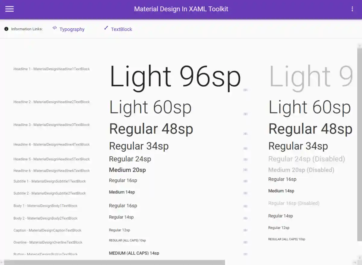Copy the Regular 34sp headline snippet
The height and width of the screenshot is (265, 362).
(x=245, y=148)
